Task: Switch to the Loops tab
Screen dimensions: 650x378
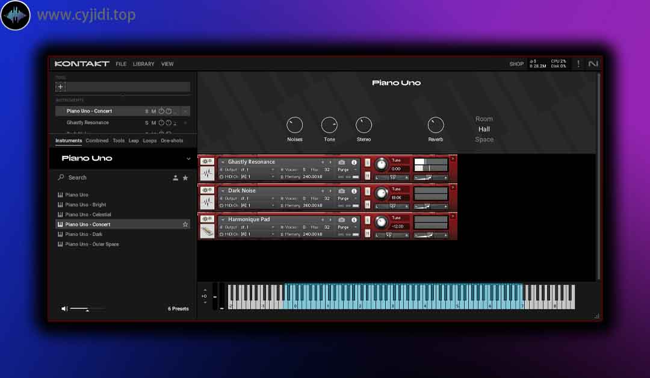Action: point(150,140)
